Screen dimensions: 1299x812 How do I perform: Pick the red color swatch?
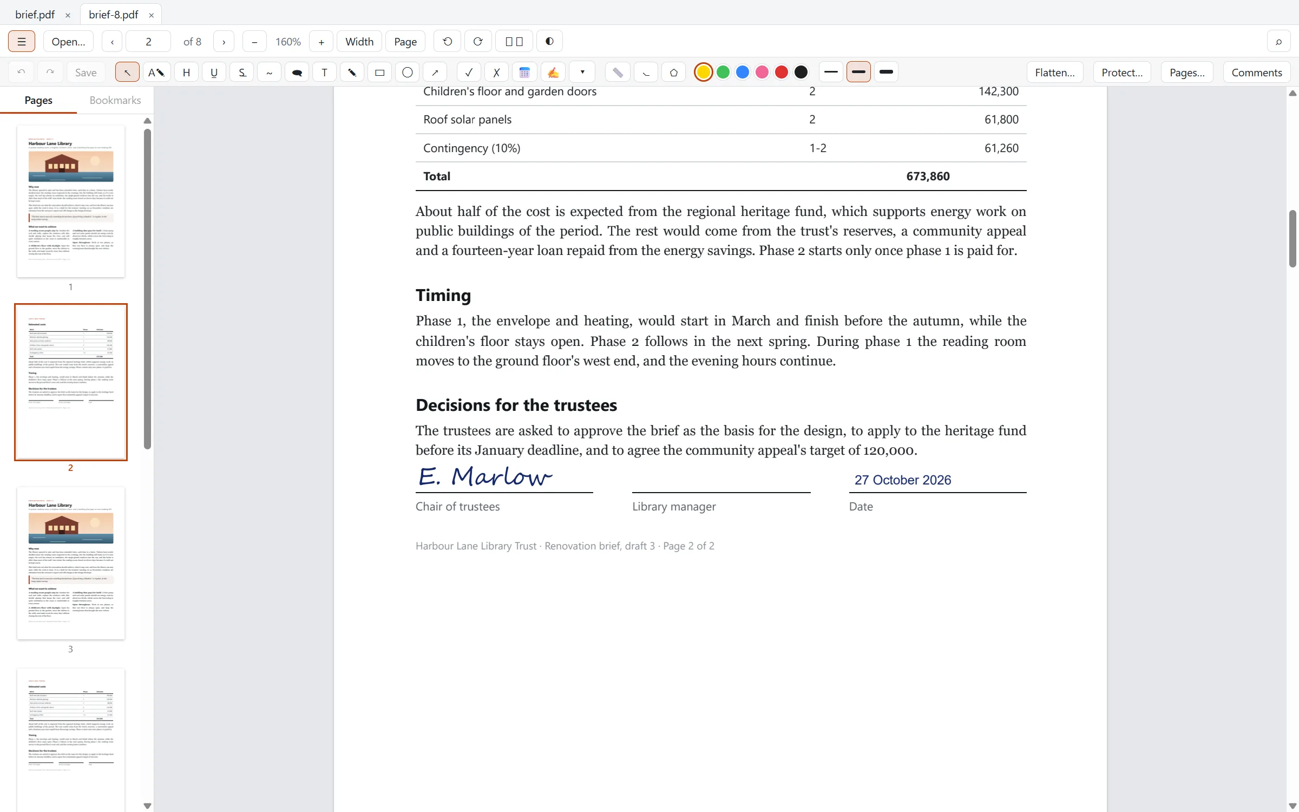[782, 72]
